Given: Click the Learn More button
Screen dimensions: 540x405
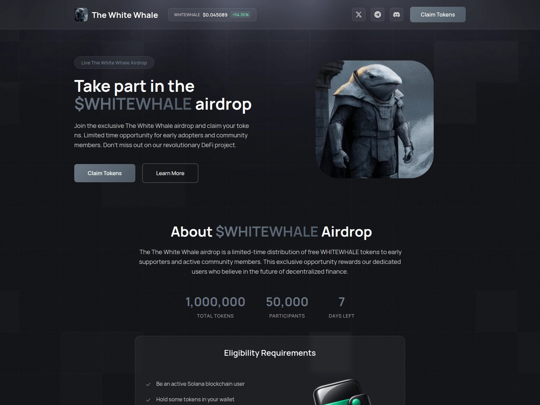Looking at the screenshot, I should (170, 173).
